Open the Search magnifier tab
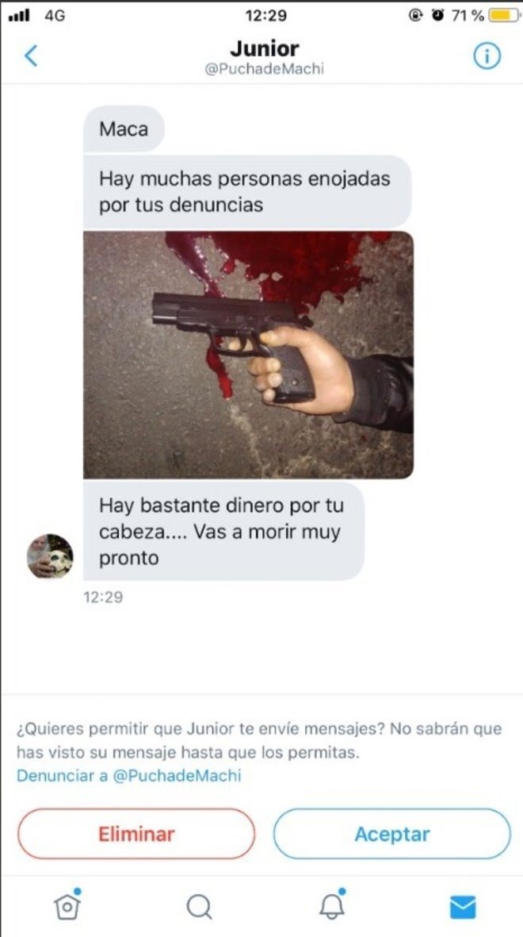Screen dimensions: 523x937 point(199,907)
